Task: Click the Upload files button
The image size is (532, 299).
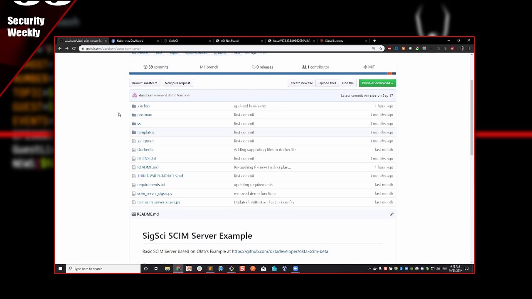Action: pos(327,83)
